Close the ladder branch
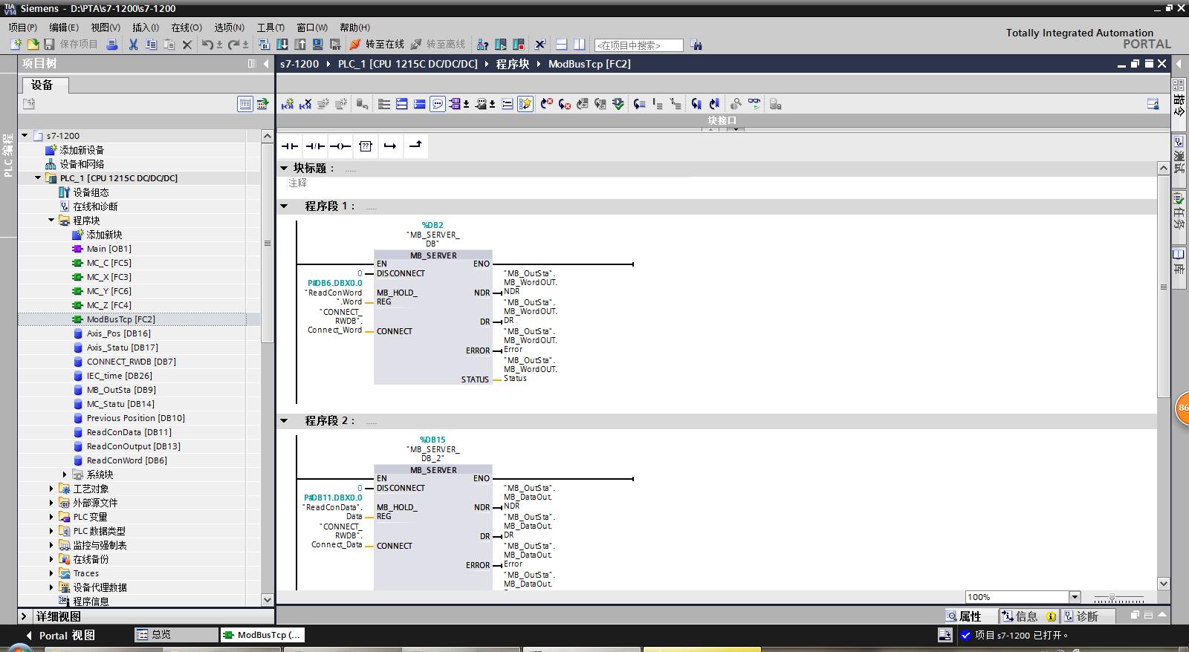 click(415, 146)
